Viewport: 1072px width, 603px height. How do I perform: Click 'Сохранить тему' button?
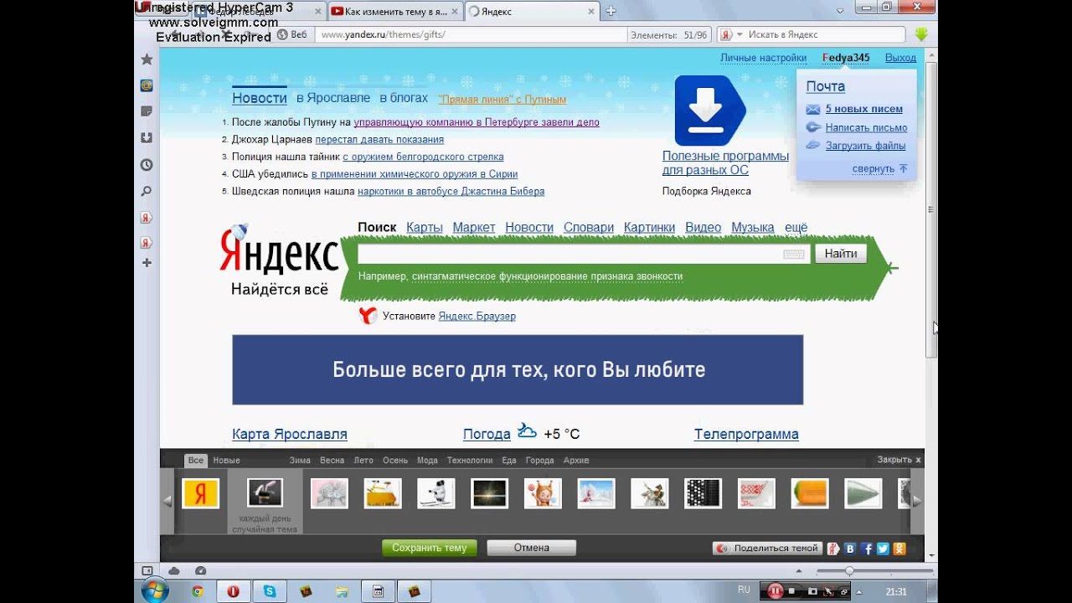click(x=430, y=548)
